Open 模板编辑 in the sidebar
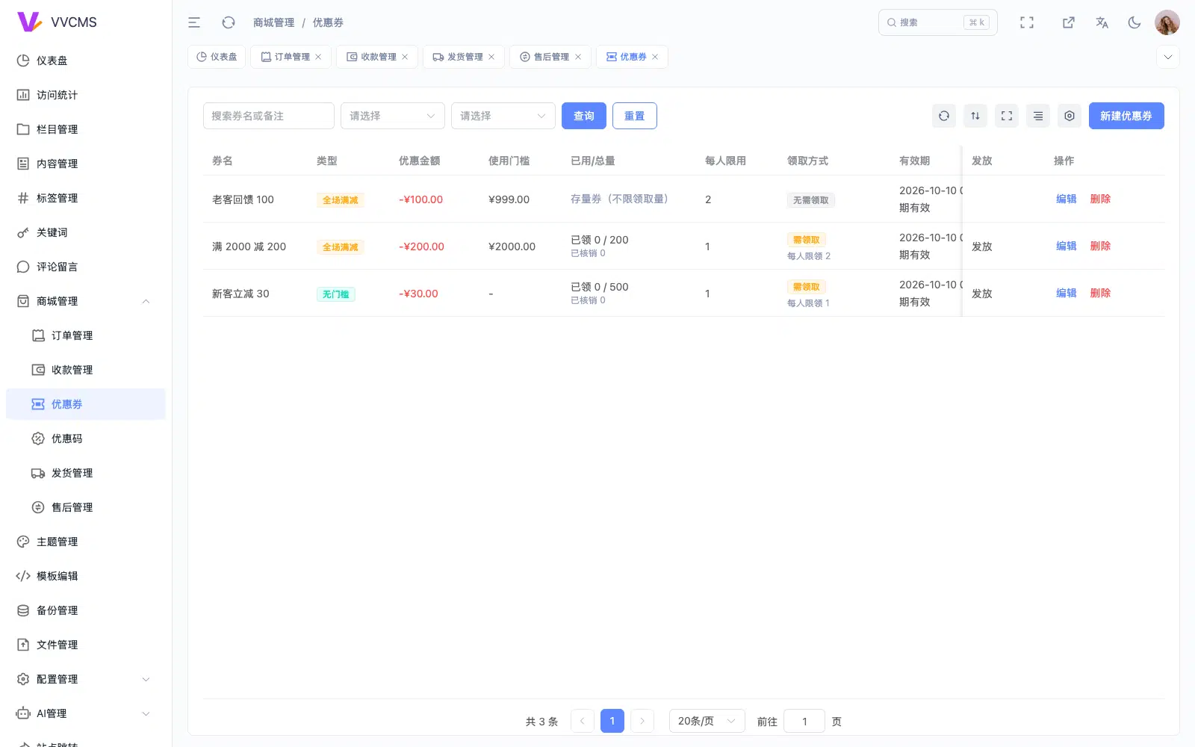Screen dimensions: 1195x747 pyautogui.click(x=86, y=576)
